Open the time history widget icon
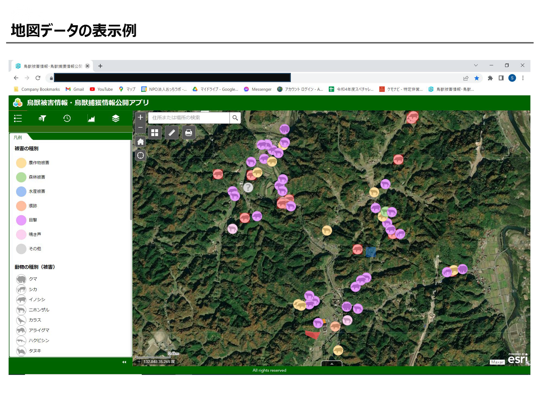The image size is (539, 406). pyautogui.click(x=67, y=119)
